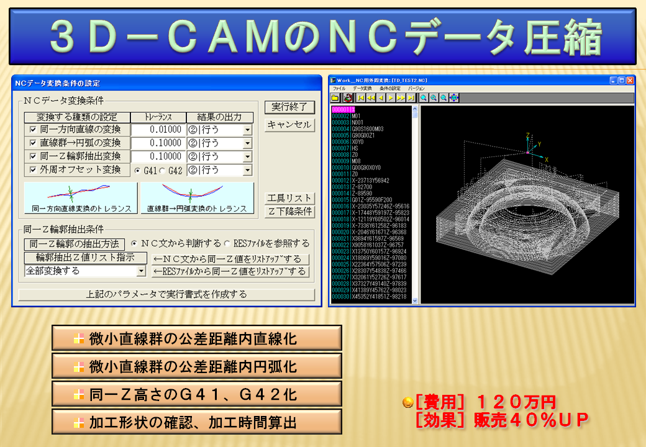Click the 微小直線群の公差距離内直線化 bar

point(196,338)
